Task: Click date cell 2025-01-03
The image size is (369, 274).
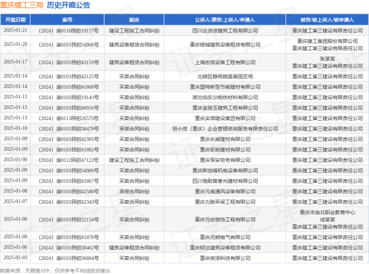Action: point(15,258)
